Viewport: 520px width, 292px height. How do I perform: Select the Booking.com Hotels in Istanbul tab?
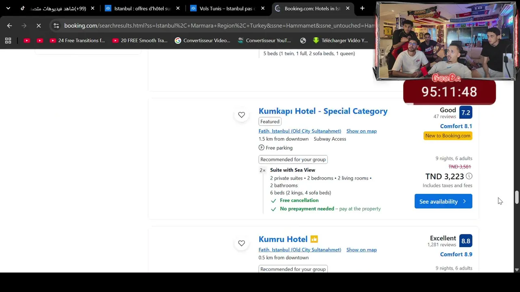click(312, 8)
